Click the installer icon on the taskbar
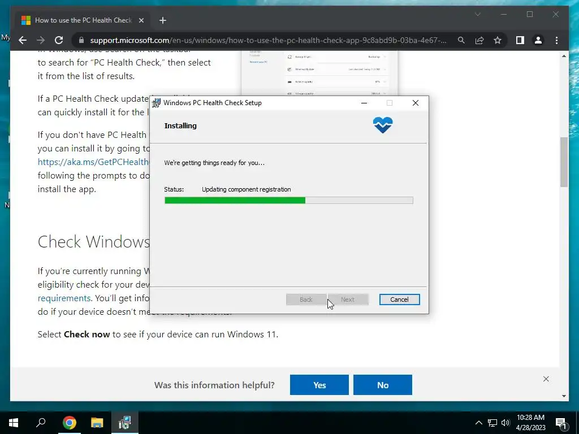 (125, 423)
